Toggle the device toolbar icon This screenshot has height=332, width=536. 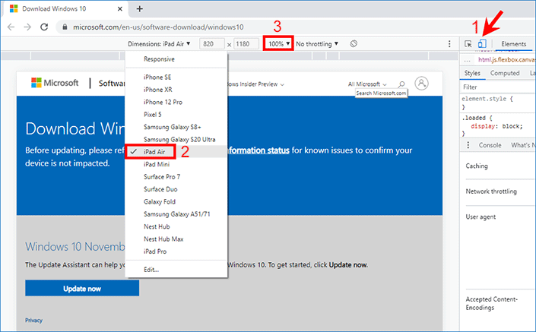[482, 44]
